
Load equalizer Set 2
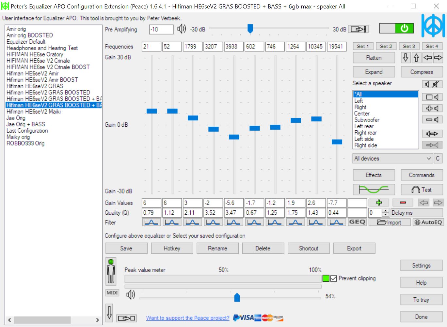(386, 46)
